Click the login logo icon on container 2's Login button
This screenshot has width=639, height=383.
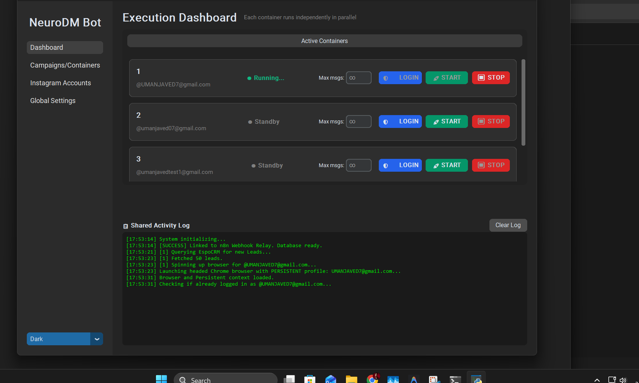(386, 122)
